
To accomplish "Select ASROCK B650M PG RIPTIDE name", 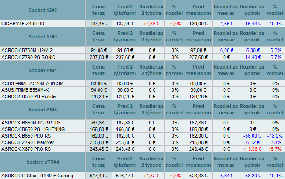I will pos(31,123).
